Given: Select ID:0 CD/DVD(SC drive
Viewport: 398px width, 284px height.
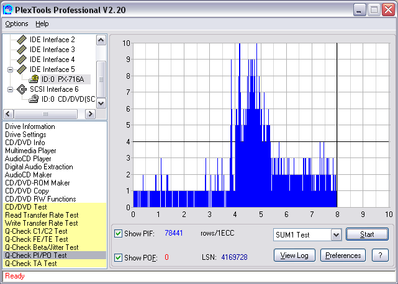Looking at the screenshot, I should click(x=68, y=99).
